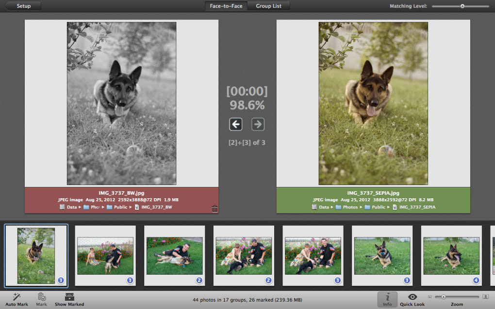
Task: Click the Show Marked icon
Action: pos(69,297)
